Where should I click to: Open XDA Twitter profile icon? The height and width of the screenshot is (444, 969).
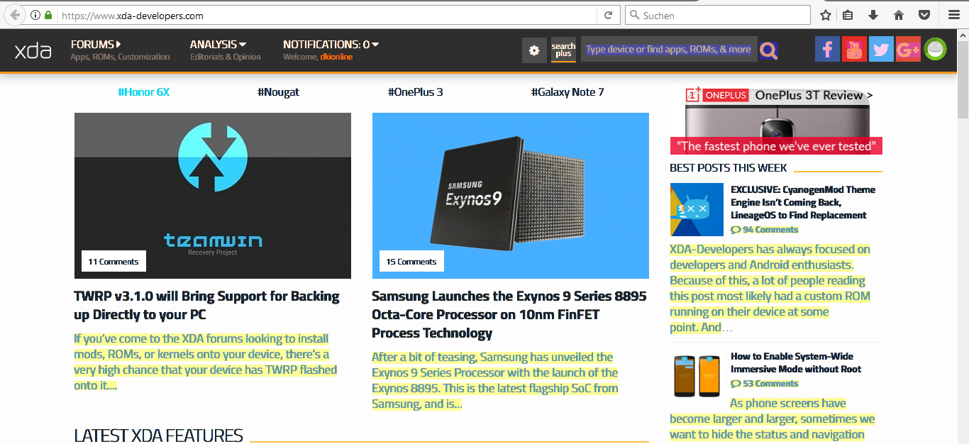881,50
